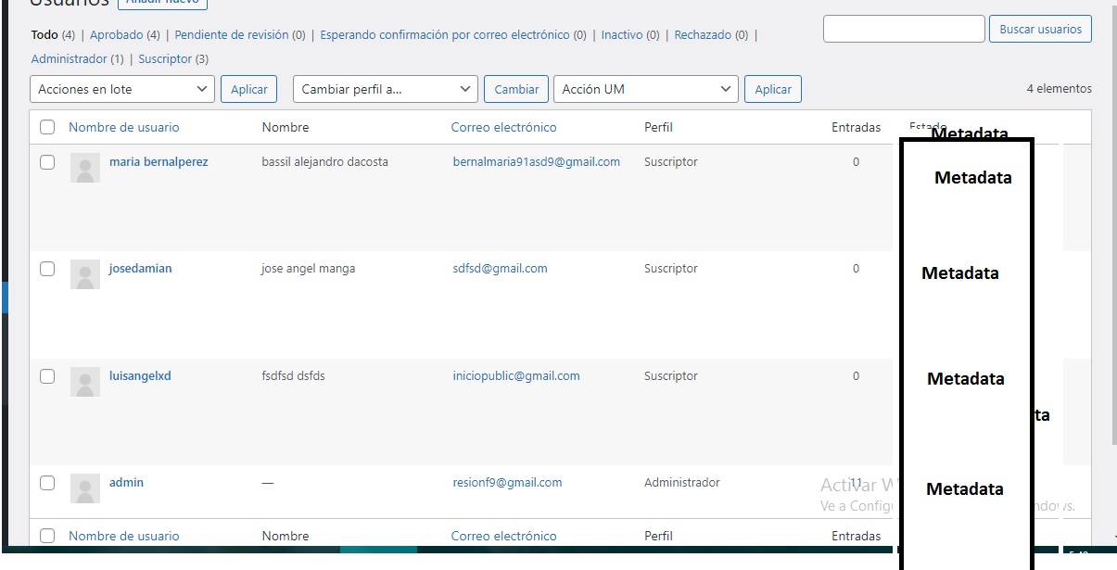Click the iniciopublic@gmail.com email link
This screenshot has height=570, width=1117.
point(516,376)
